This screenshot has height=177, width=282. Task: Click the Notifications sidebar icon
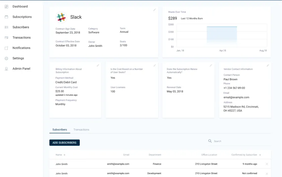click(6, 48)
